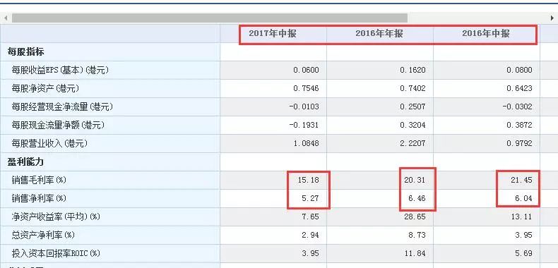Click the horizontal scrollbar left arrow

[6, 18]
